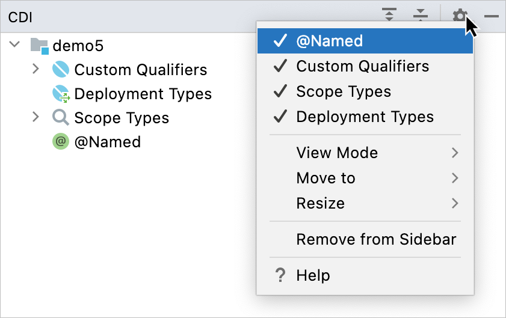Open the Move to submenu arrow
Image resolution: width=506 pixels, height=318 pixels.
pyautogui.click(x=455, y=178)
